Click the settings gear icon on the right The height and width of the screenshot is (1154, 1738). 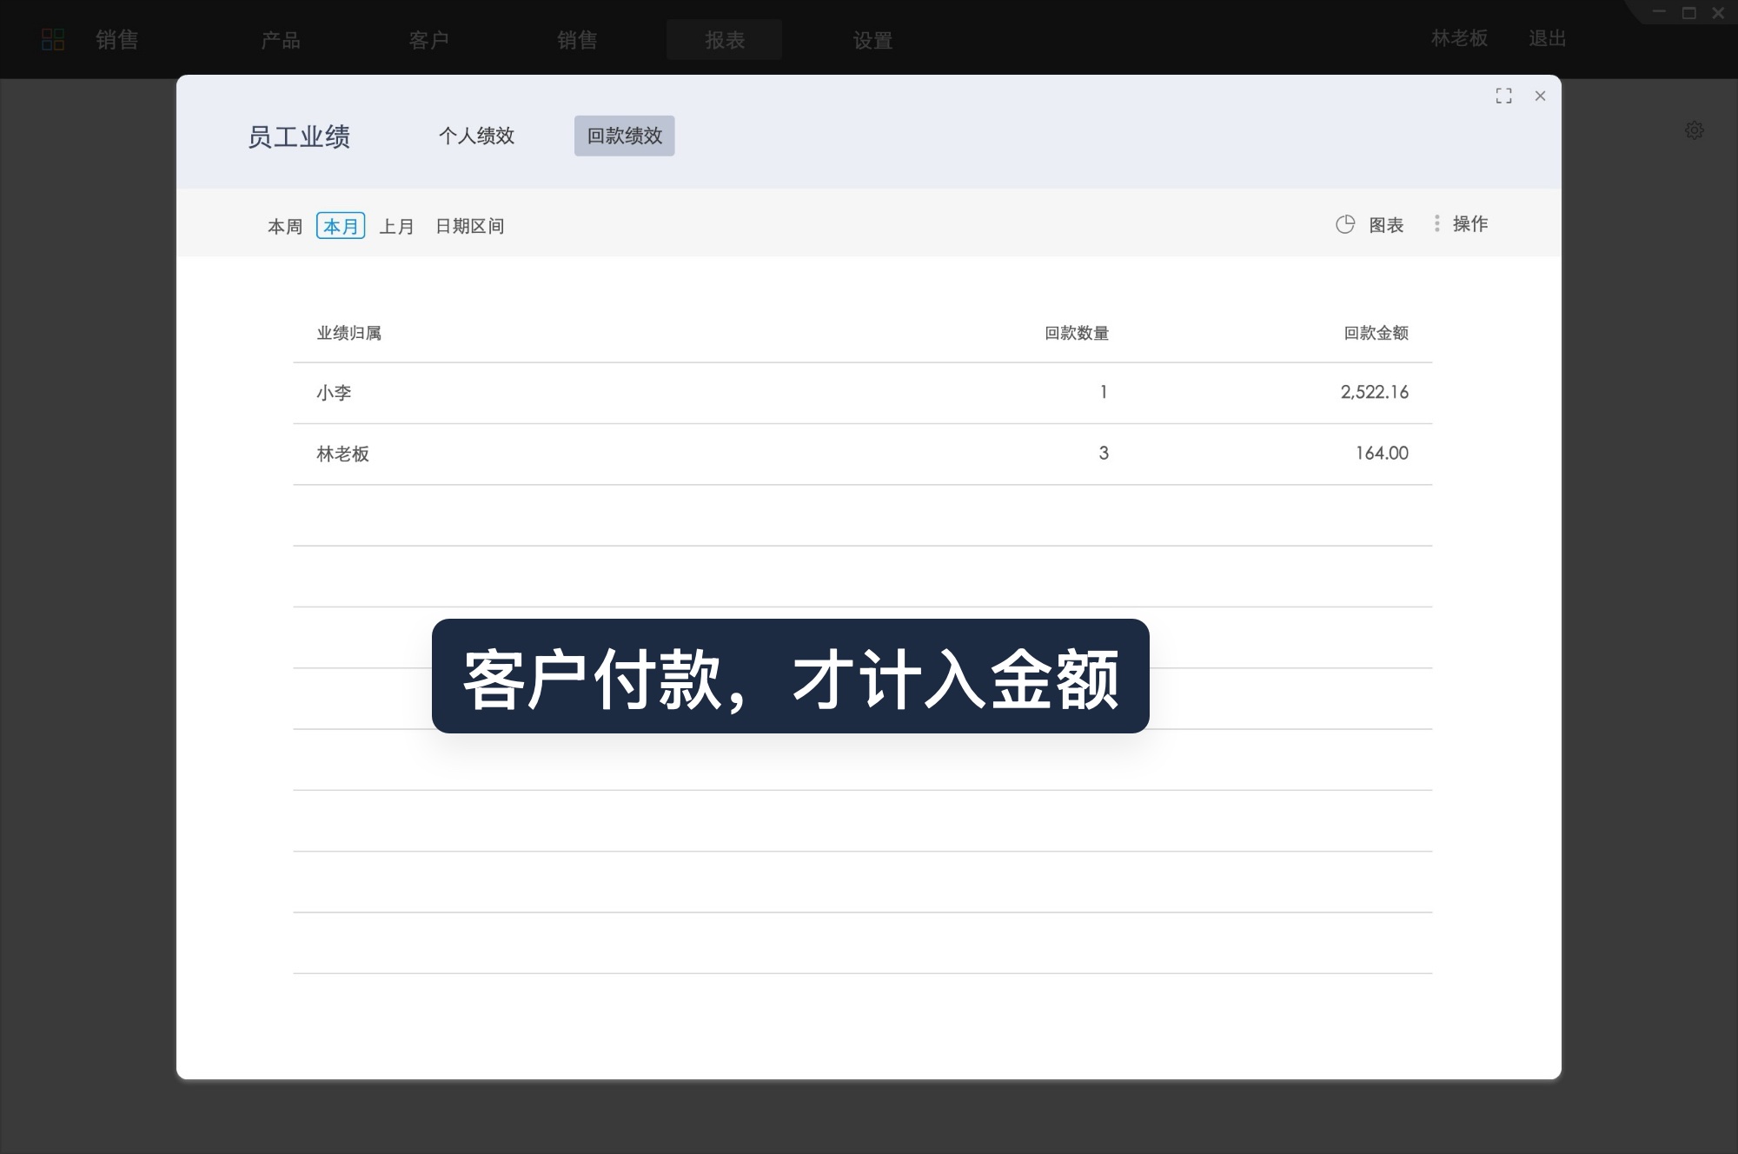[1694, 131]
